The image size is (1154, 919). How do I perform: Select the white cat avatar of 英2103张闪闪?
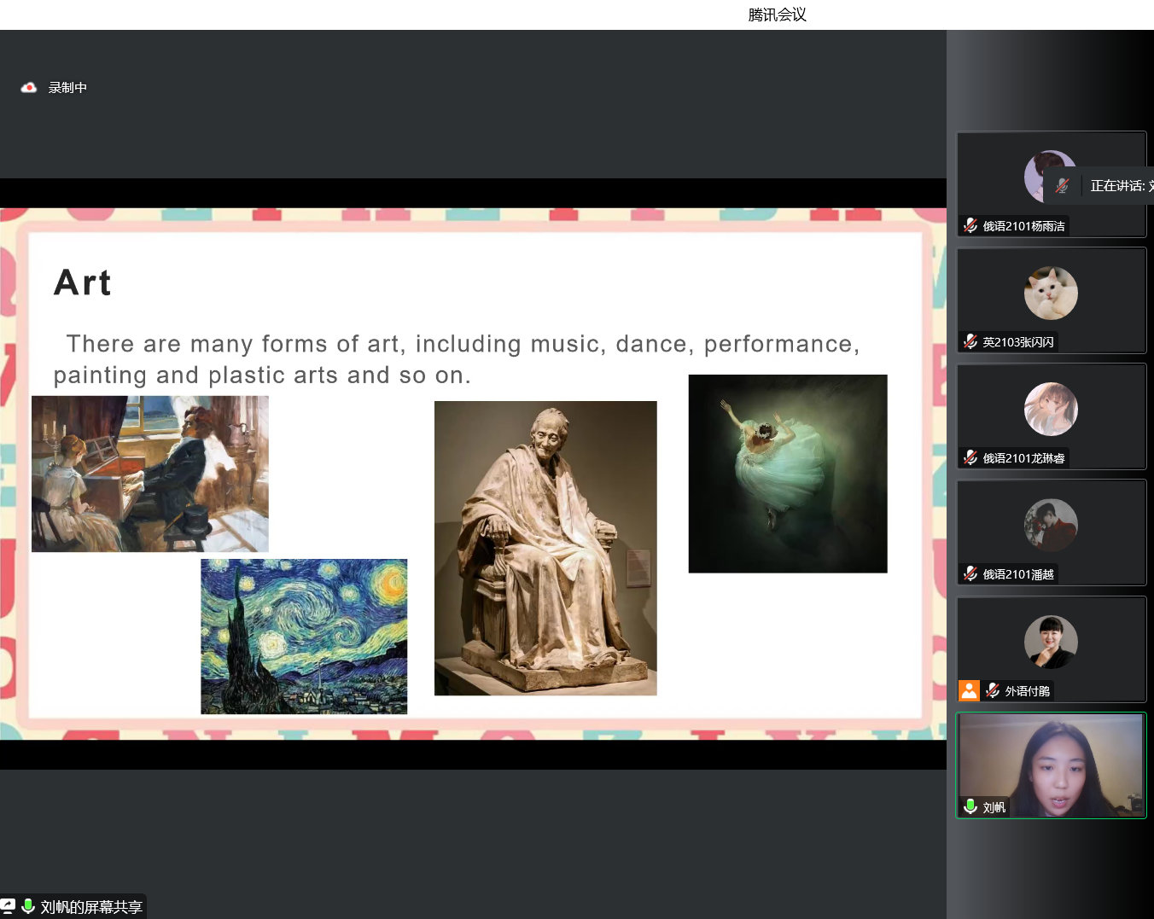tap(1051, 293)
